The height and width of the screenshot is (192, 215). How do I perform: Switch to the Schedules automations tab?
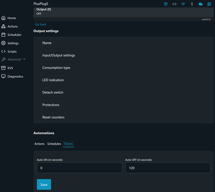[54, 144]
